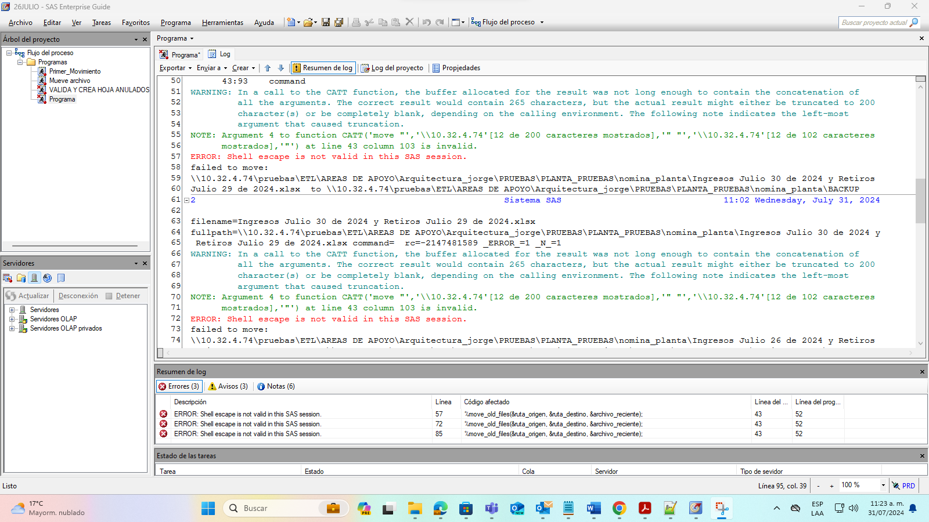Open an existing project from disk
Viewport: 929px width, 522px height.
coord(307,21)
